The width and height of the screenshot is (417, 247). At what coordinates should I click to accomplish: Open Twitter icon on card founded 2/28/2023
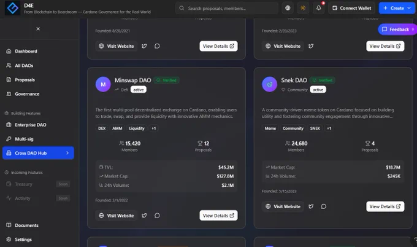pos(311,46)
